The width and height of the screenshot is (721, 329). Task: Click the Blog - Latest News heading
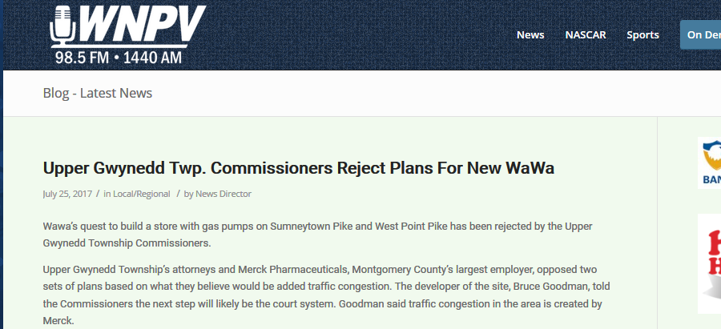[x=98, y=93]
